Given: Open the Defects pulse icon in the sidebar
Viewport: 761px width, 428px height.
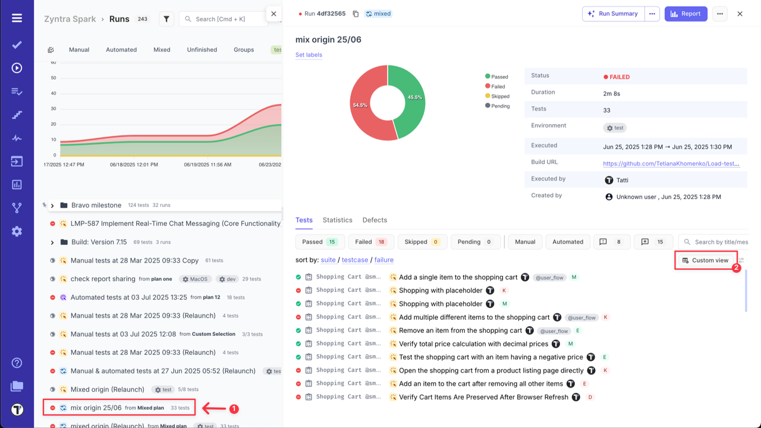Looking at the screenshot, I should (x=17, y=138).
